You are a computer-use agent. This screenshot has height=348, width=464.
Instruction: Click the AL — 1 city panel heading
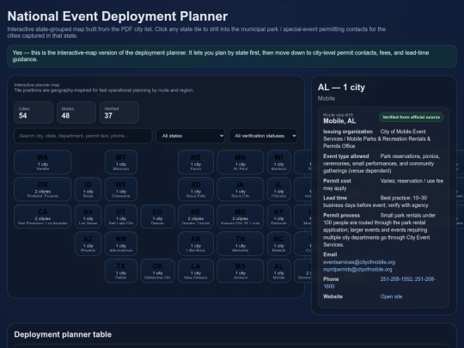coord(341,88)
